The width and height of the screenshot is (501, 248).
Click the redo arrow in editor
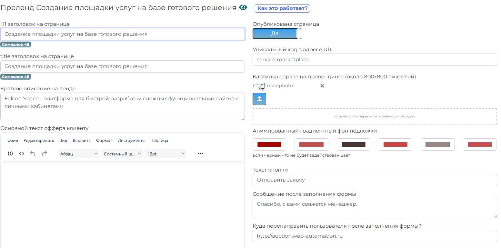(45, 154)
